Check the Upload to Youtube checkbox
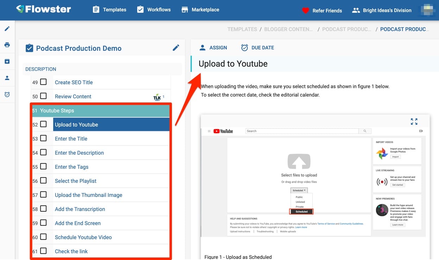 coord(43,124)
